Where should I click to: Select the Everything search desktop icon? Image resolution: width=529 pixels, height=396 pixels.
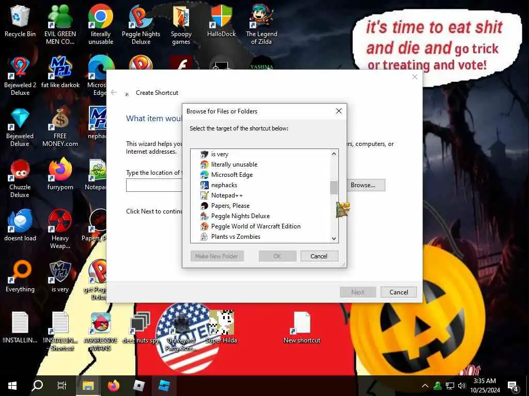pos(20,276)
